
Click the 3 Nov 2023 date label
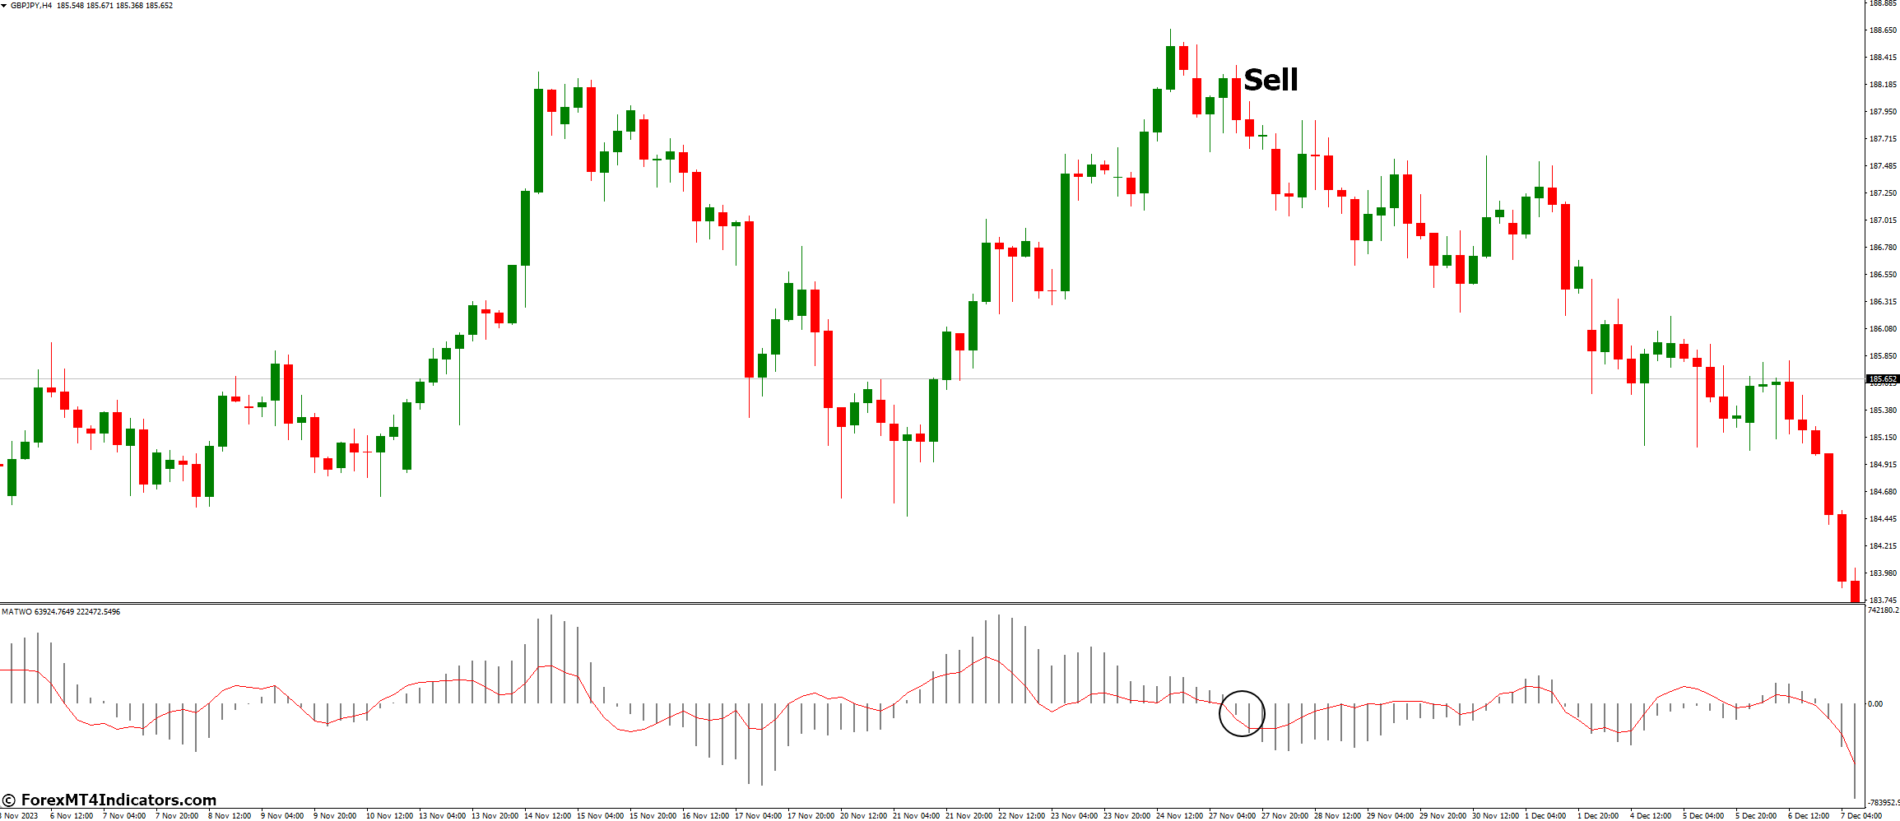pyautogui.click(x=19, y=816)
